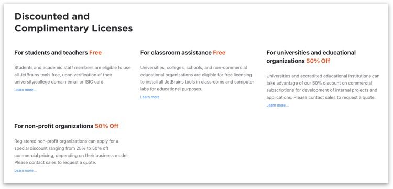
Task: Click contact sales sentence in non-profit paragraph
Action: pos(55,163)
